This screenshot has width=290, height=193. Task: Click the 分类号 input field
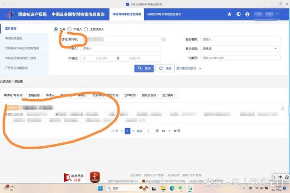coord(240,58)
